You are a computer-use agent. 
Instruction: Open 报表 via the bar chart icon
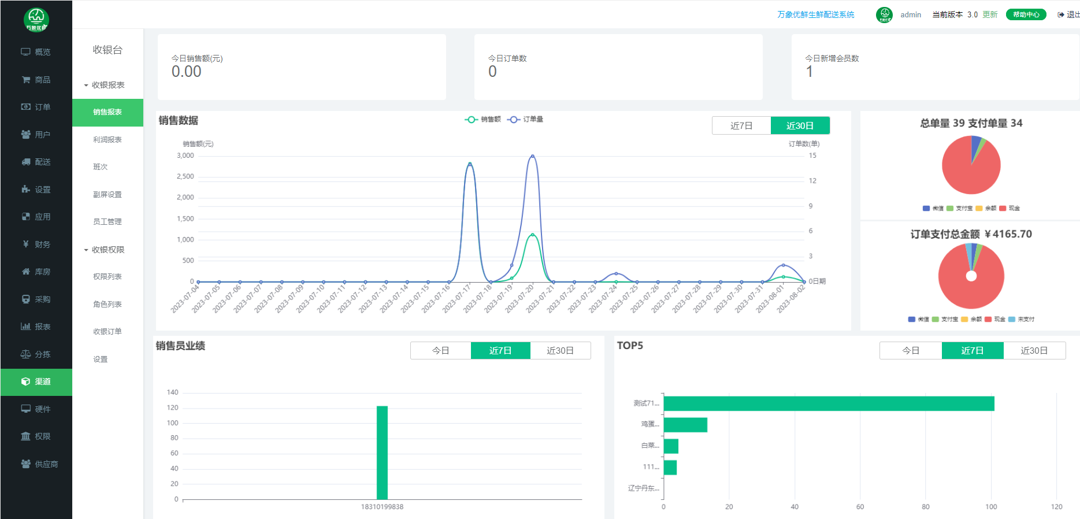(26, 327)
